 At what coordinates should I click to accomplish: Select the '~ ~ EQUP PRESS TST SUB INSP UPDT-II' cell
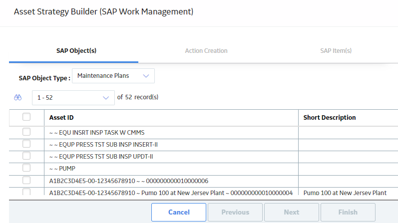click(171, 157)
